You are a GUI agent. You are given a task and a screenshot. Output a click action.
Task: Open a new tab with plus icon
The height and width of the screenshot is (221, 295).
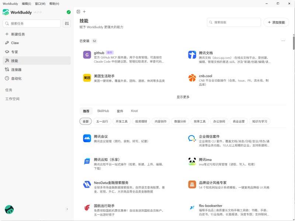coord(84,12)
